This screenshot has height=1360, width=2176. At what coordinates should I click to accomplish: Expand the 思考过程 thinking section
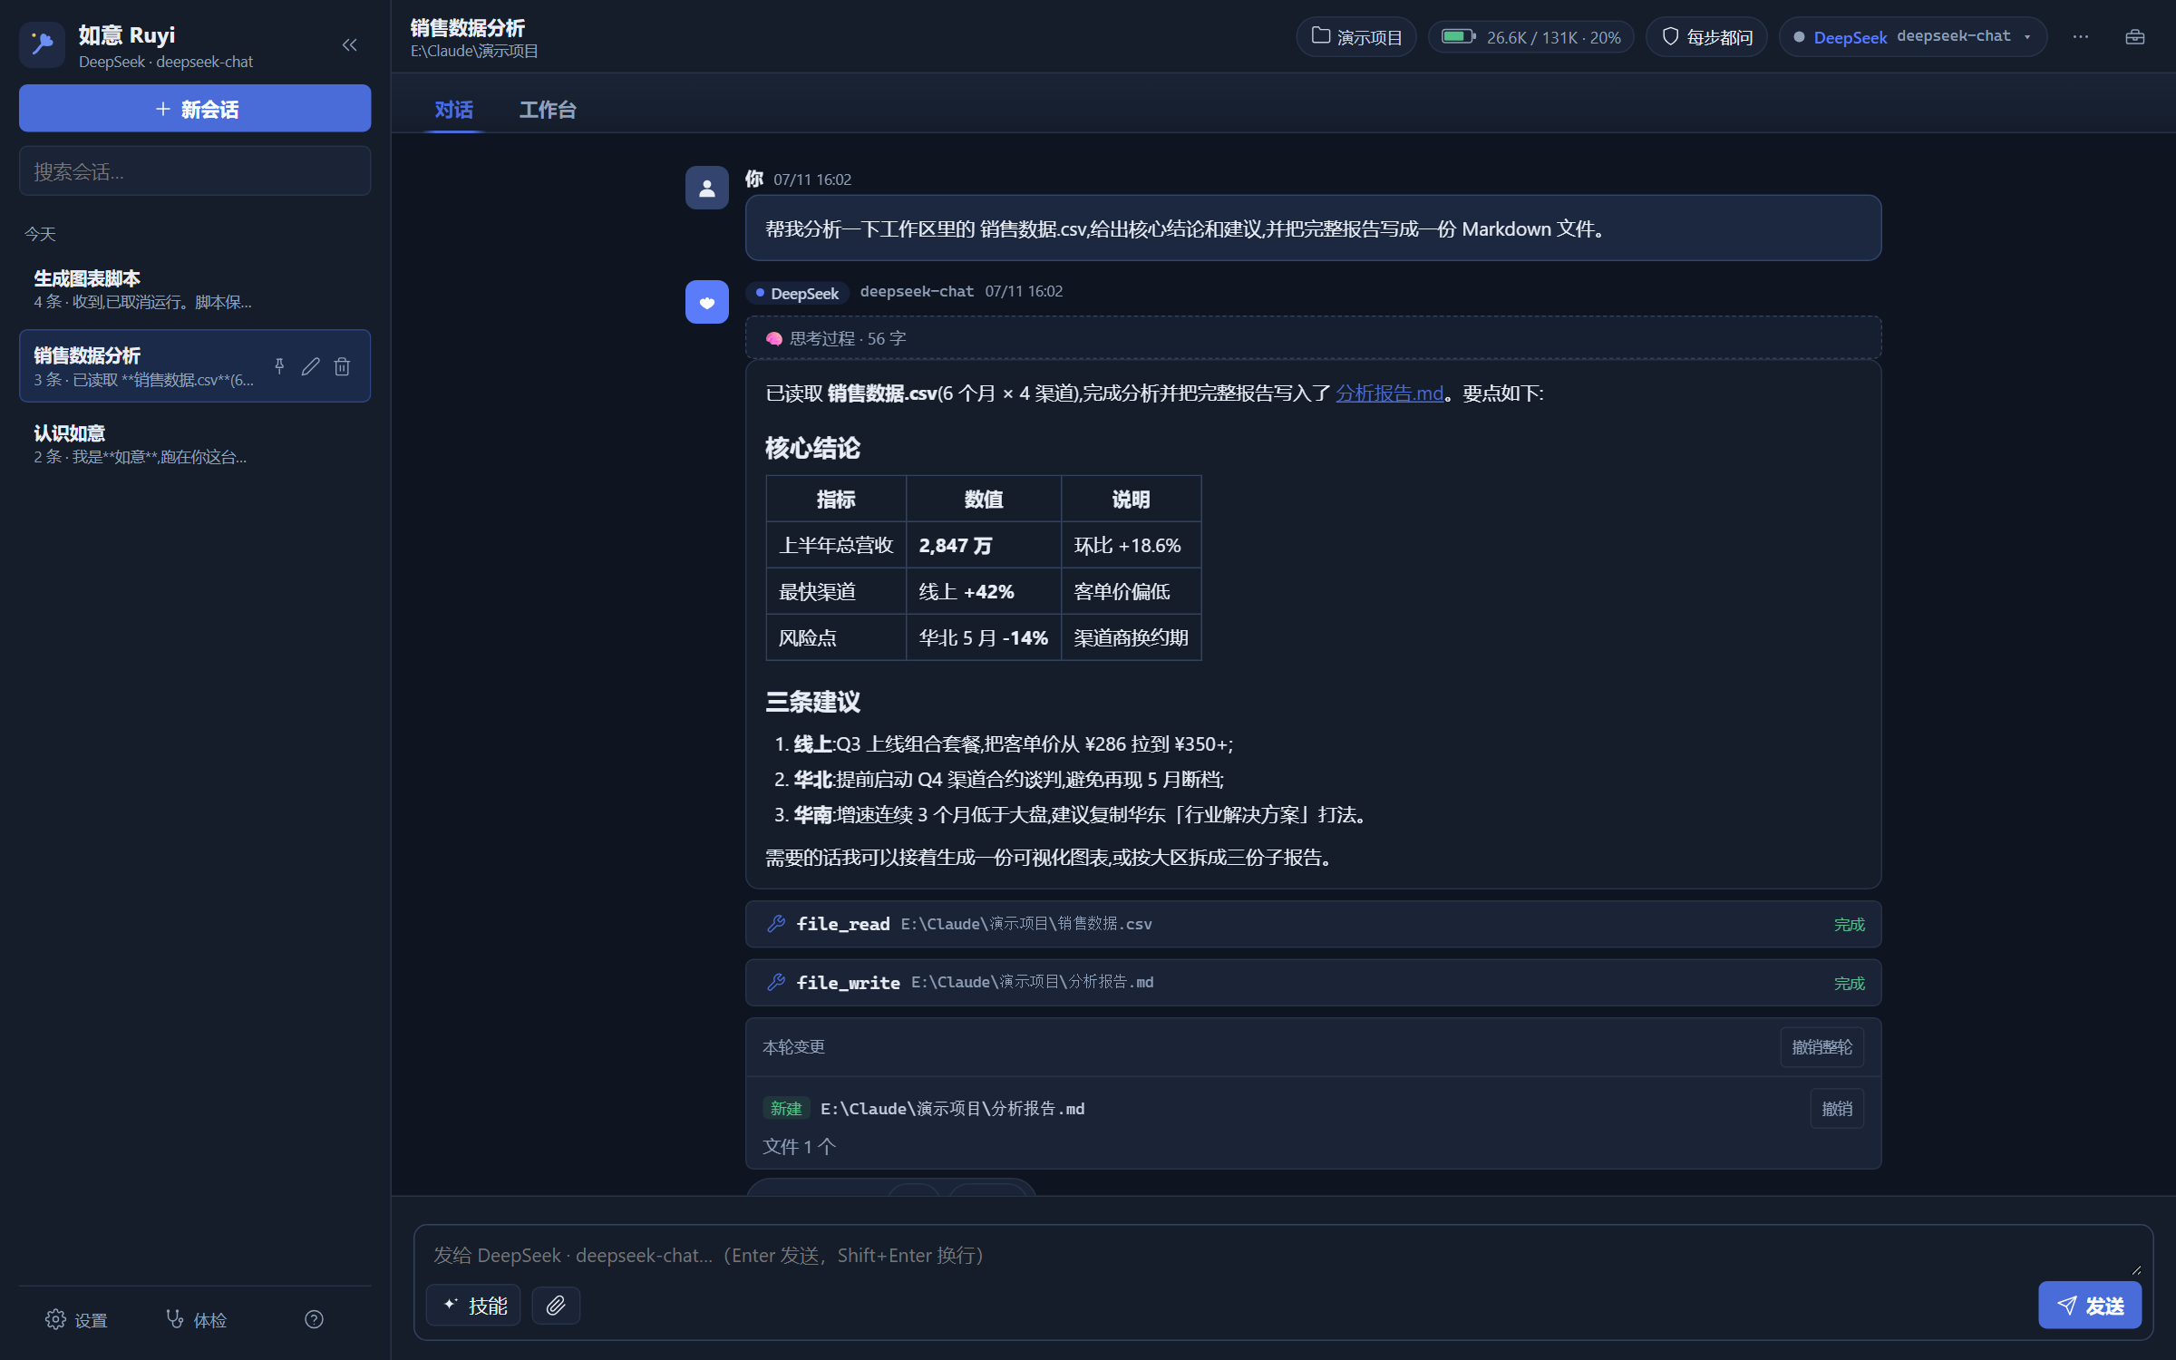pyautogui.click(x=1313, y=338)
